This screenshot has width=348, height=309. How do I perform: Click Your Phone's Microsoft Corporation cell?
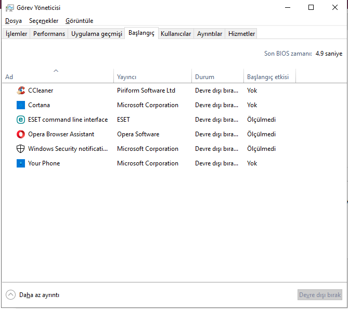pos(148,163)
